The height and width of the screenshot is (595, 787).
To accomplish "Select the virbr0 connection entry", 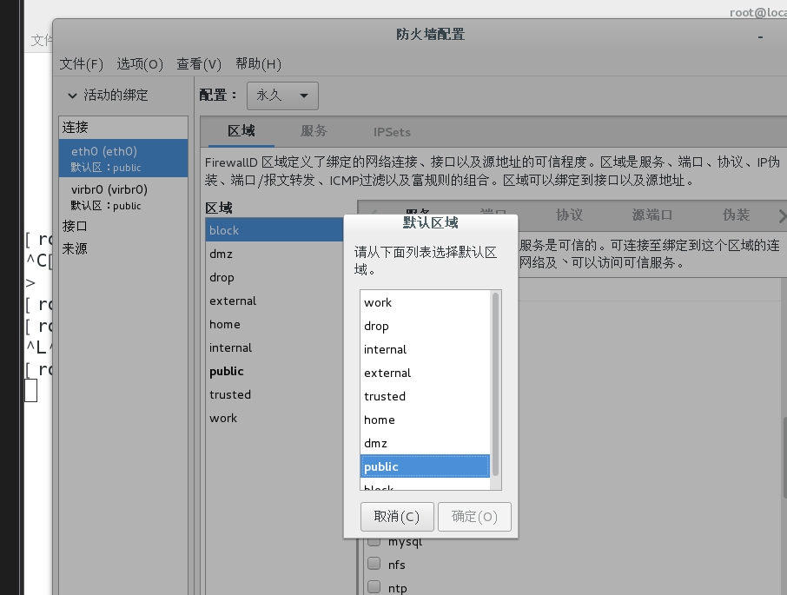I will (123, 196).
